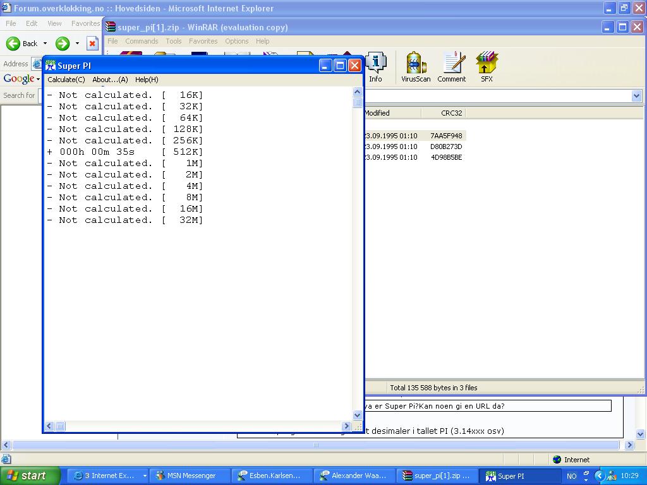Open WinRAR Favorites menu
This screenshot has height=485, width=647.
[203, 41]
